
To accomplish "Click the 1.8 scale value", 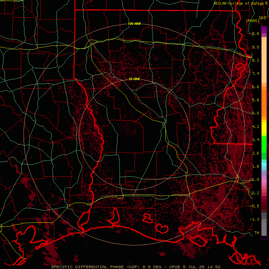I will coord(256,166).
